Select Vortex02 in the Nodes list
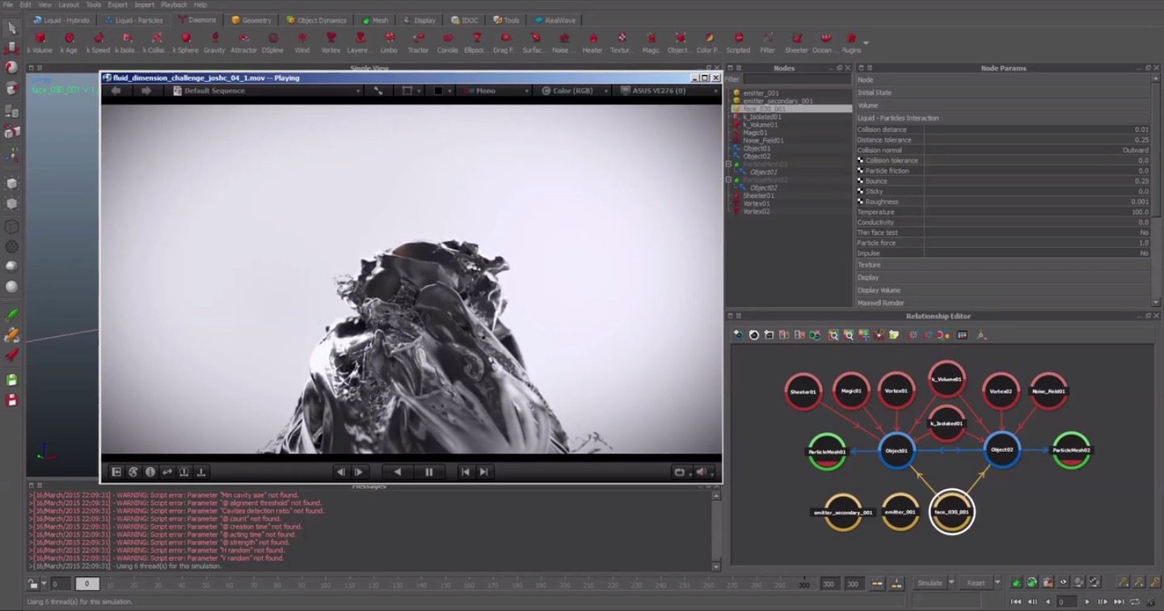 (757, 212)
